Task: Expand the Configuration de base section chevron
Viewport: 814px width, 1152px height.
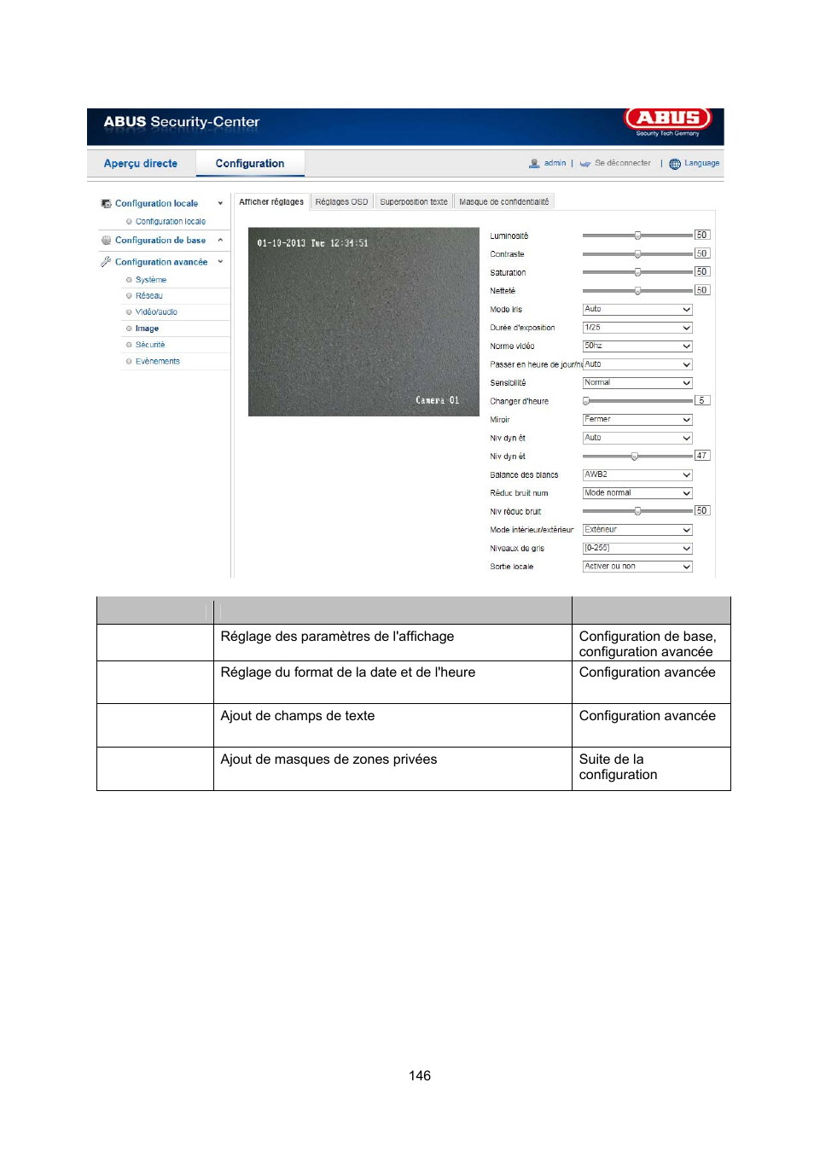Action: 220,241
